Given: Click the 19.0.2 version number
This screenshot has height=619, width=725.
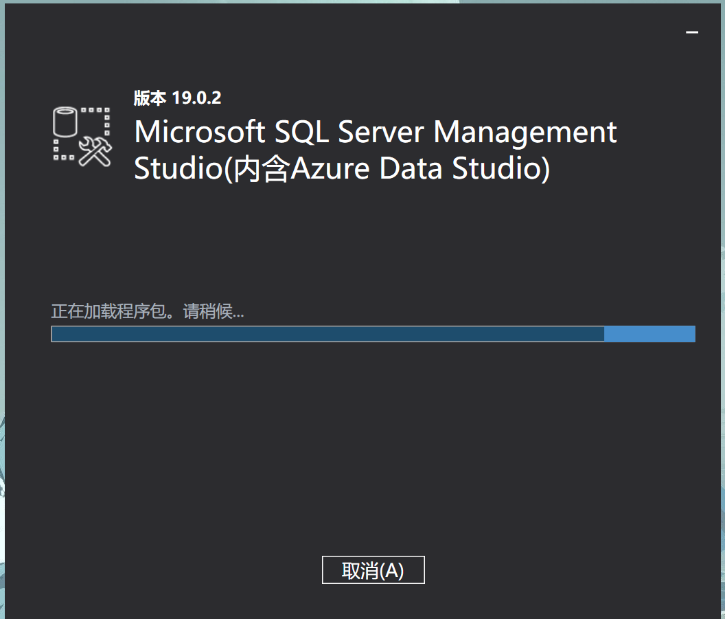Looking at the screenshot, I should pyautogui.click(x=196, y=98).
